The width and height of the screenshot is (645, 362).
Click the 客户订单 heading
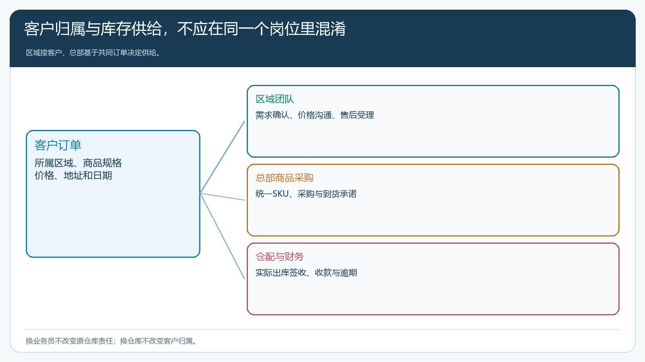click(58, 145)
